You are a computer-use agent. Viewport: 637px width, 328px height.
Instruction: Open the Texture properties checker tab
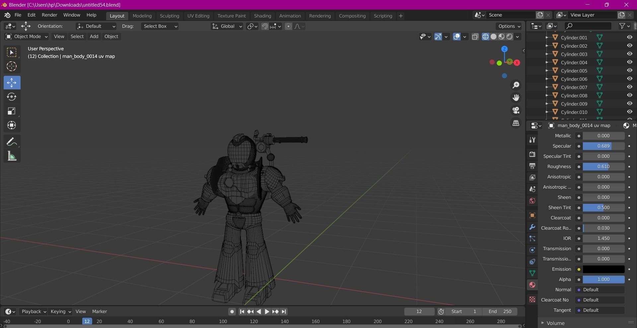pyautogui.click(x=532, y=299)
